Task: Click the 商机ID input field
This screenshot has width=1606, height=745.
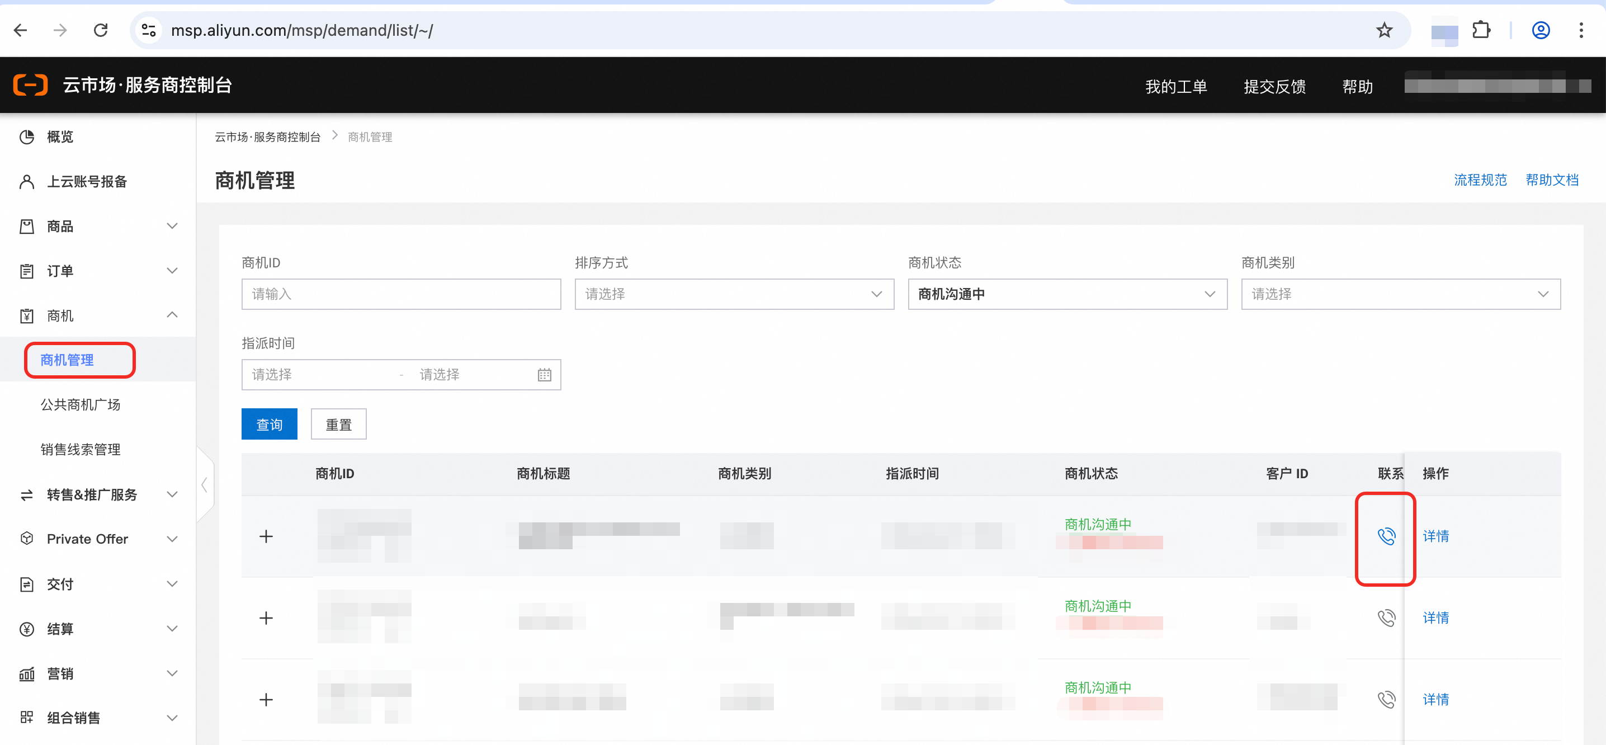Action: (401, 294)
